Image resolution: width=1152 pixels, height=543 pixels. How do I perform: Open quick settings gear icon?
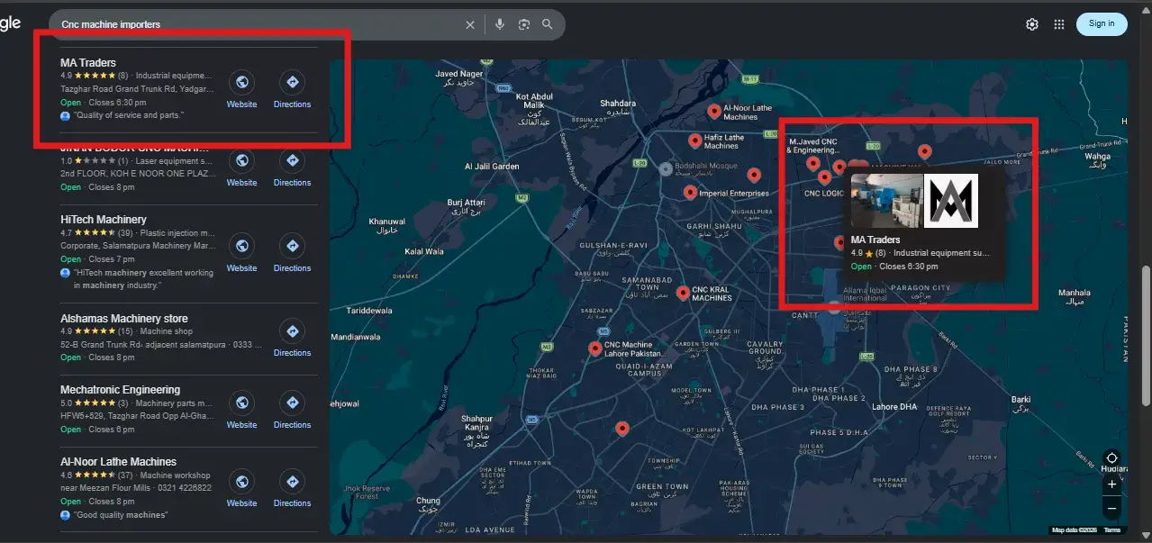coord(1032,24)
